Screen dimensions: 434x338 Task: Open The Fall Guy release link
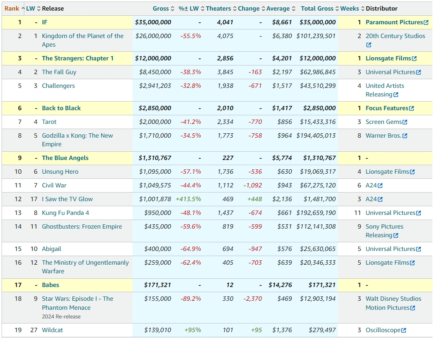point(59,72)
